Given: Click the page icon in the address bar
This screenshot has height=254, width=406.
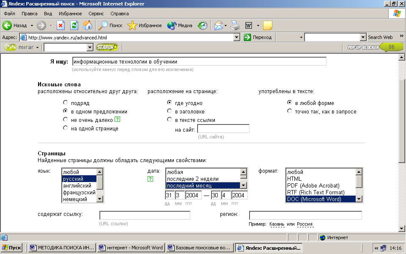Looking at the screenshot, I should pyautogui.click(x=23, y=37).
